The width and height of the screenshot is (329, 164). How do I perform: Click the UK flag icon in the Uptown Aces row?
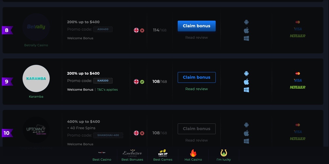tap(136, 133)
